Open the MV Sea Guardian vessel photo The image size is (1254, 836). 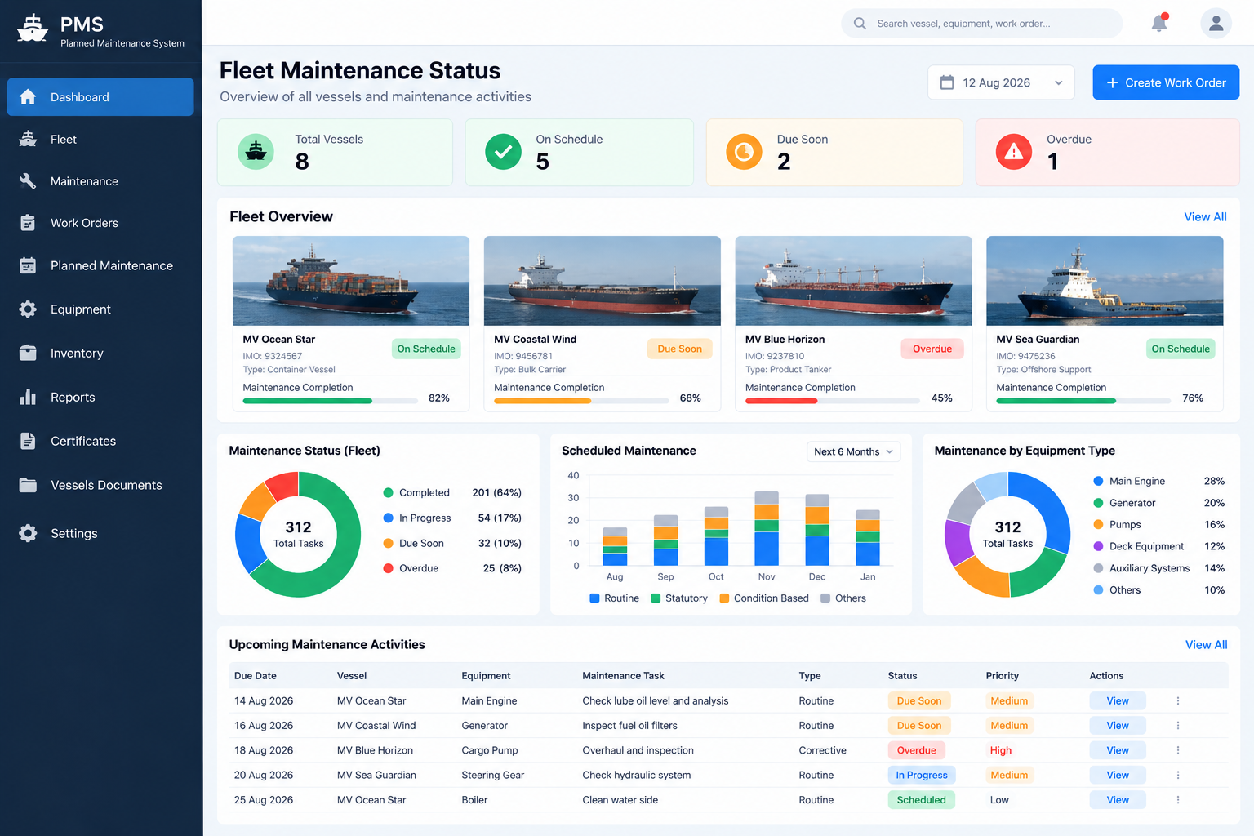(1105, 281)
